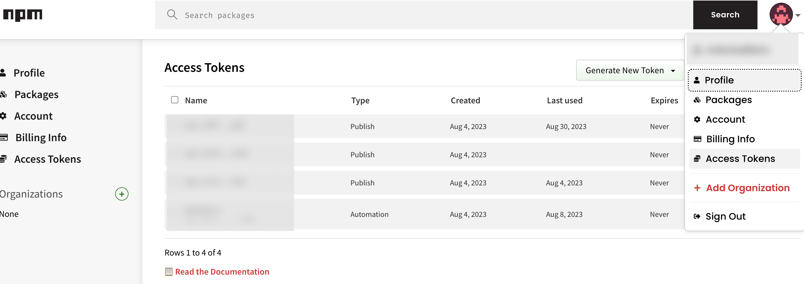
Task: Click Never in the Automation token row
Action: point(659,214)
